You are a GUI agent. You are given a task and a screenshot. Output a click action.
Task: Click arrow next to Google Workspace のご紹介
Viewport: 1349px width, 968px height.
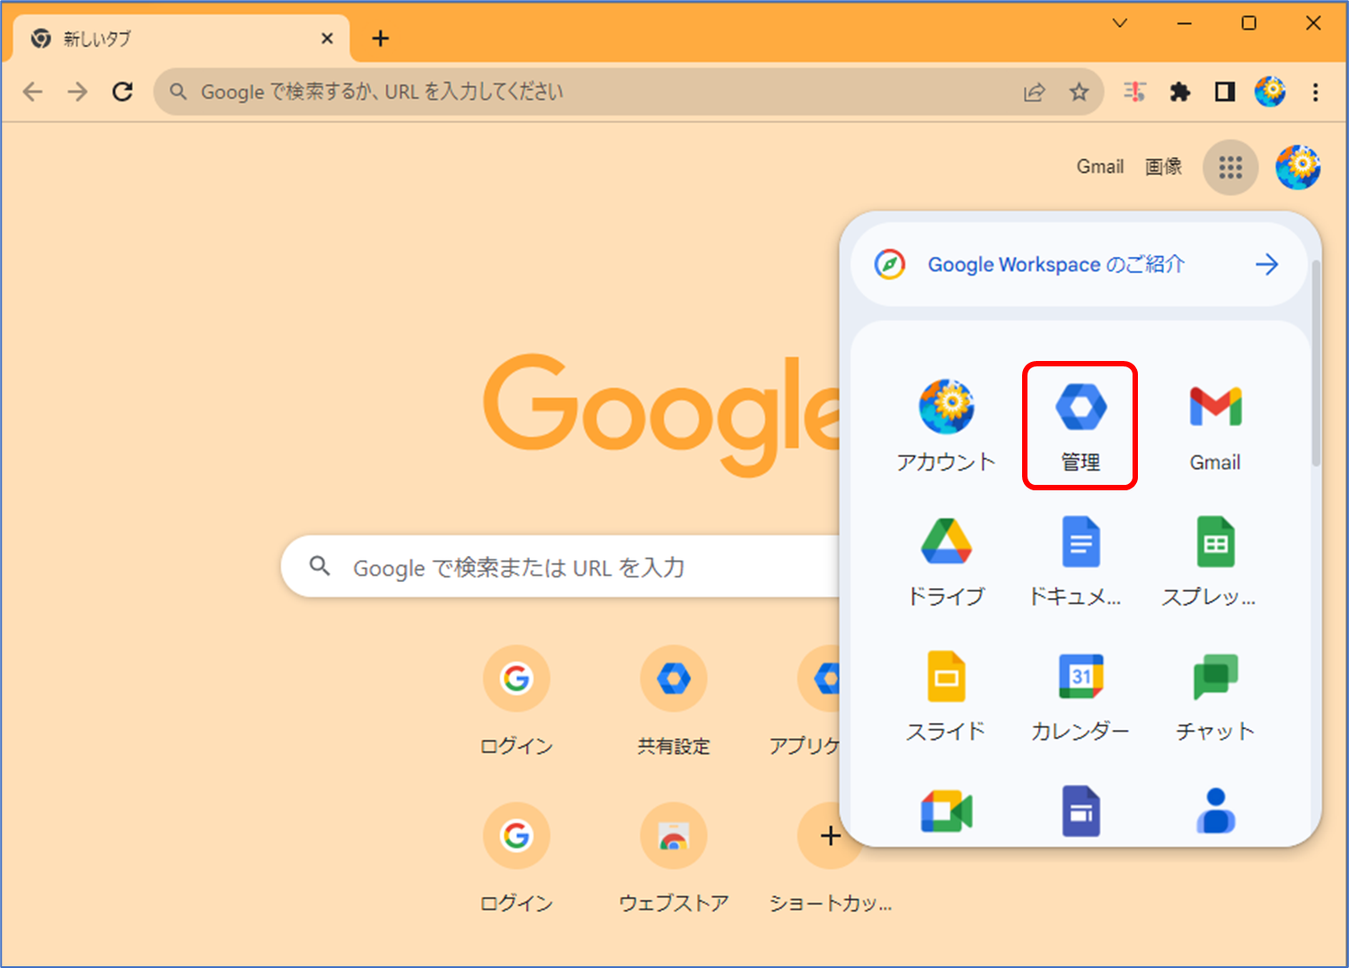tap(1267, 265)
